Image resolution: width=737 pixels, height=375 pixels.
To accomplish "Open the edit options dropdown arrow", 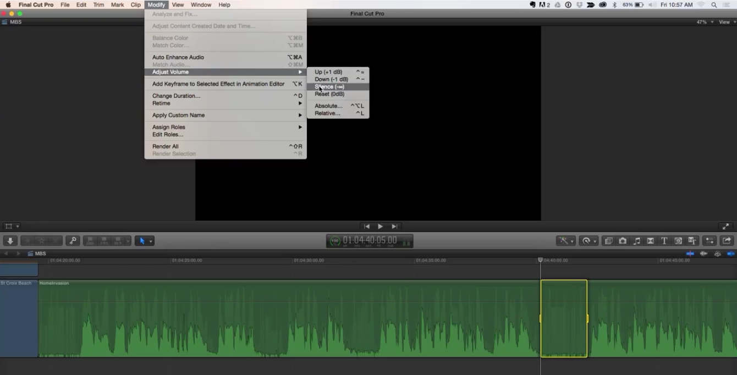I will point(128,241).
